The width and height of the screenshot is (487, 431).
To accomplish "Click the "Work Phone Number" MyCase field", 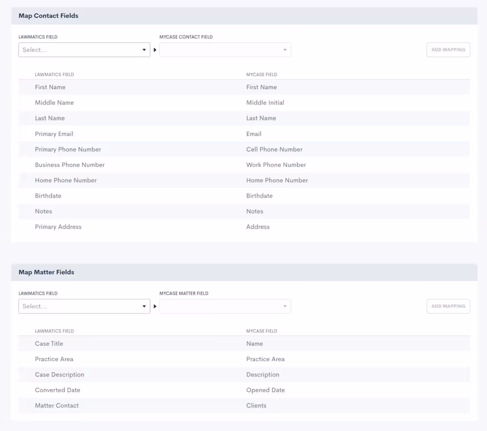I will pos(276,165).
